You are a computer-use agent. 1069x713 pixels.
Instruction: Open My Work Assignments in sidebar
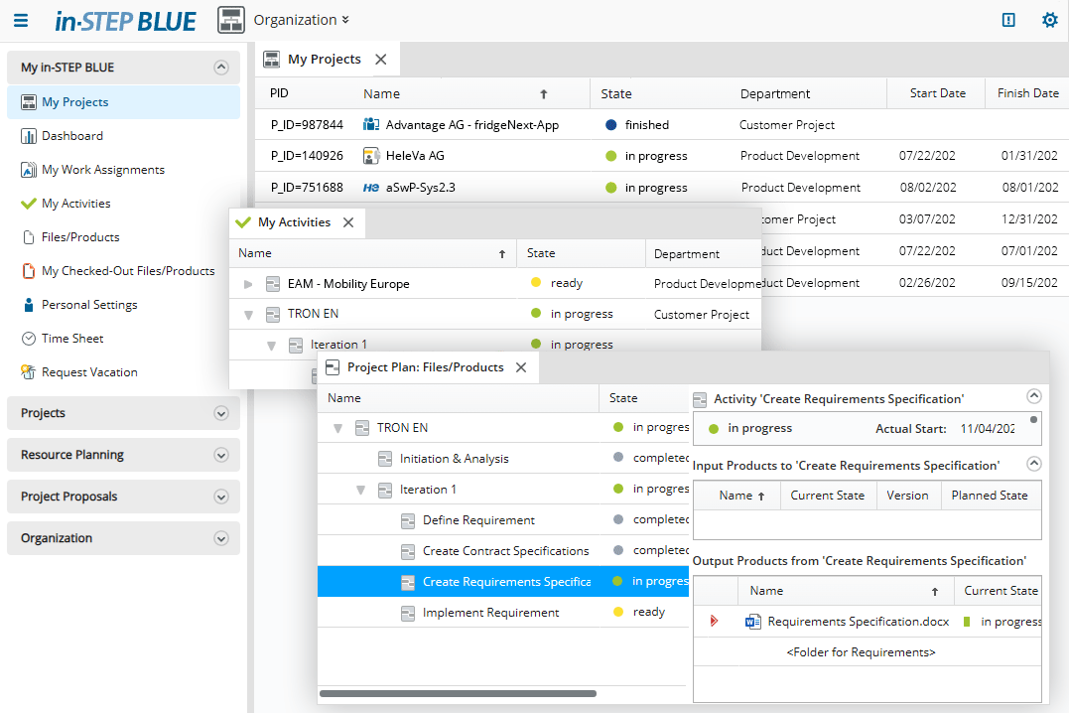tap(102, 170)
